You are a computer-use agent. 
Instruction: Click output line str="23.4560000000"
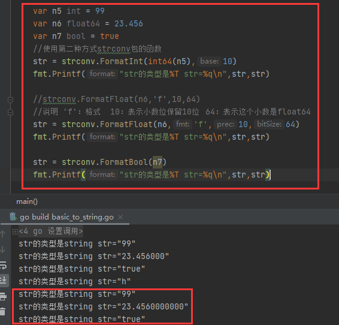click(x=104, y=306)
